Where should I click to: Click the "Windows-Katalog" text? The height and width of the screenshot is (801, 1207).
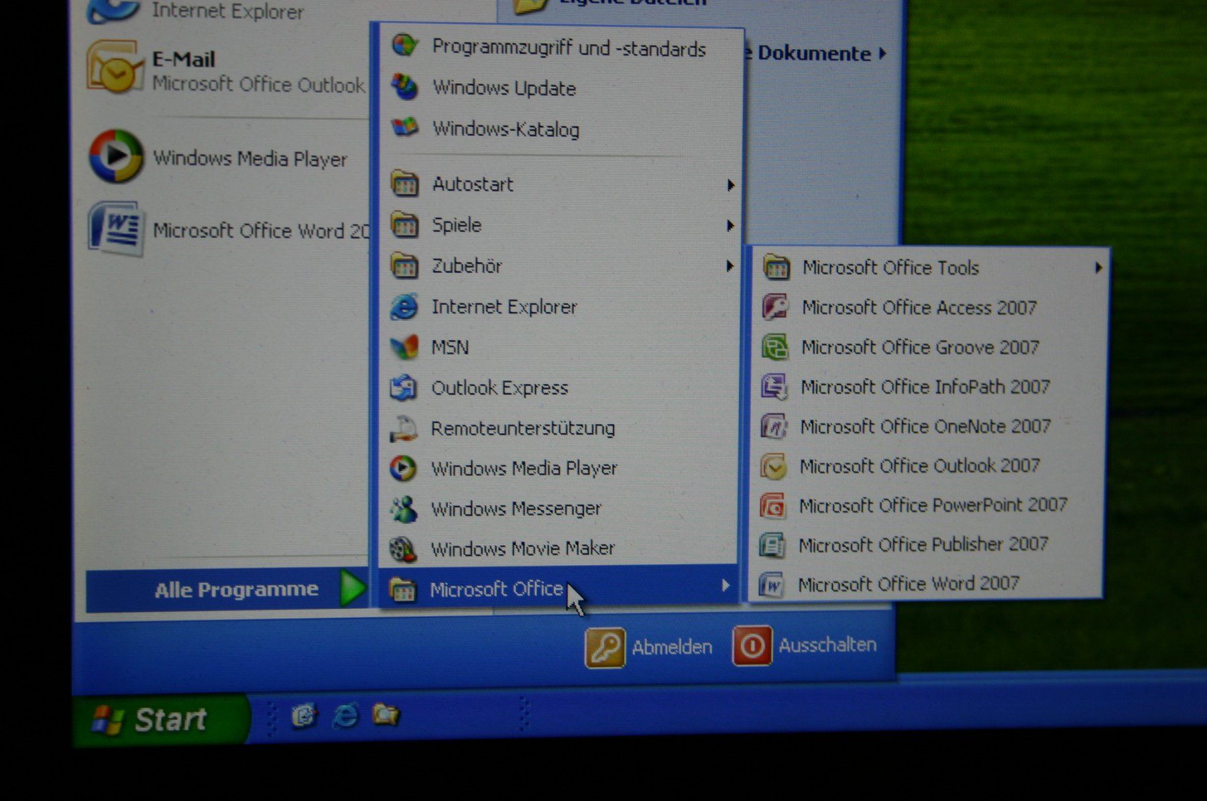[506, 129]
